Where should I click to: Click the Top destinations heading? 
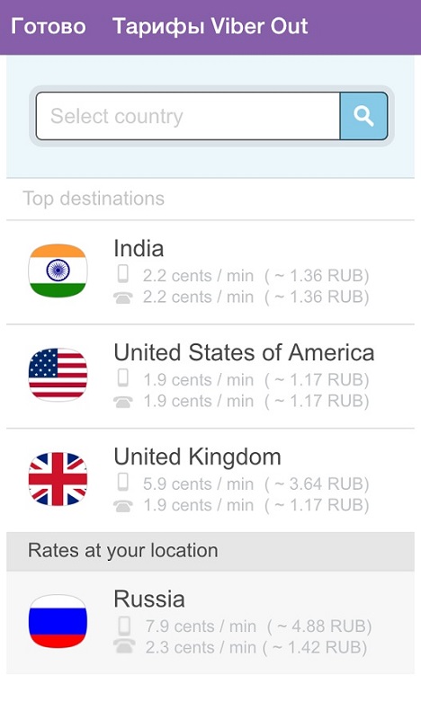[x=94, y=199]
